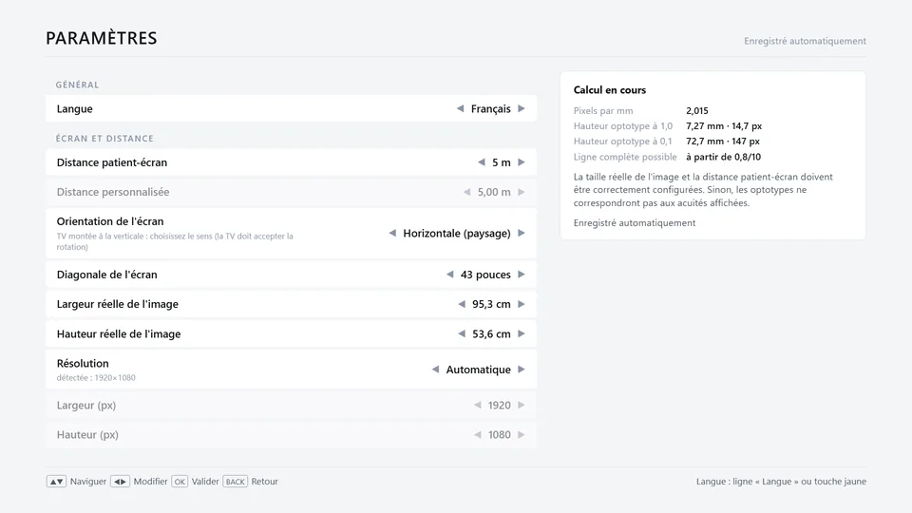Click the left/right Modifier key icon
Image resolution: width=912 pixels, height=513 pixels.
pyautogui.click(x=120, y=482)
